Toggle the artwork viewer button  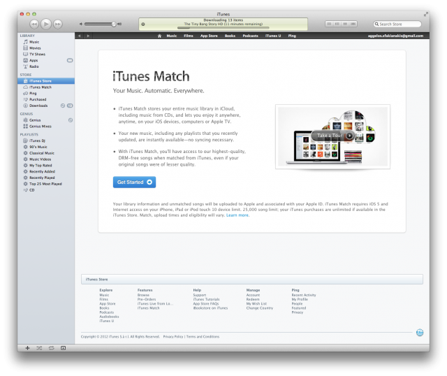point(64,348)
